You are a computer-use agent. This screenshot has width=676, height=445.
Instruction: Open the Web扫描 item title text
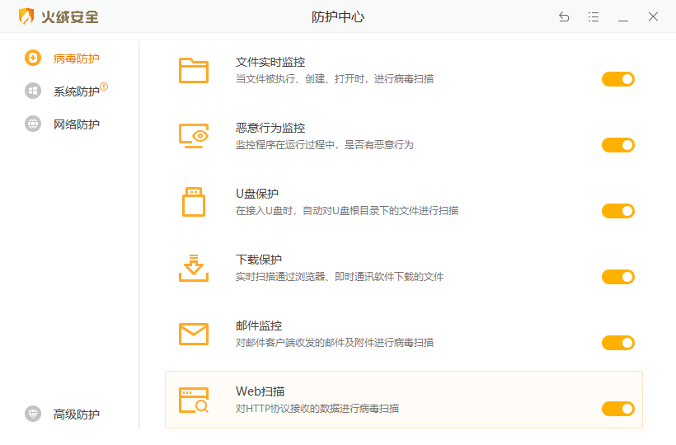click(x=261, y=391)
